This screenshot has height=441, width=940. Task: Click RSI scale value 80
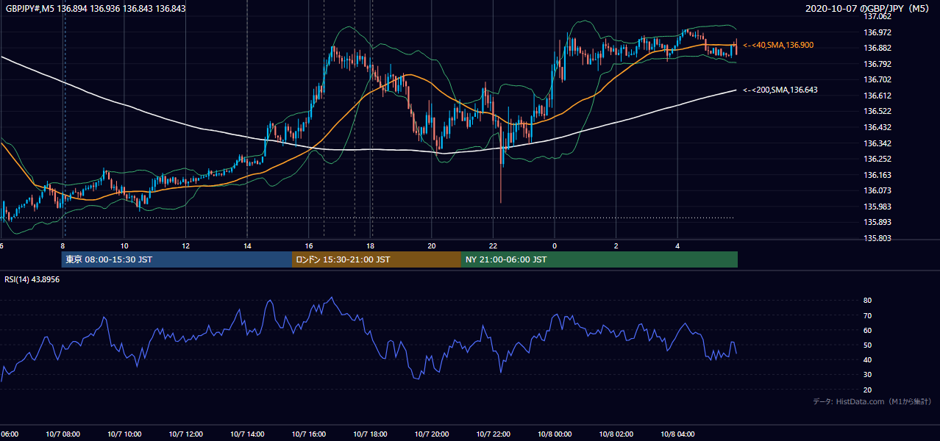[x=868, y=301]
